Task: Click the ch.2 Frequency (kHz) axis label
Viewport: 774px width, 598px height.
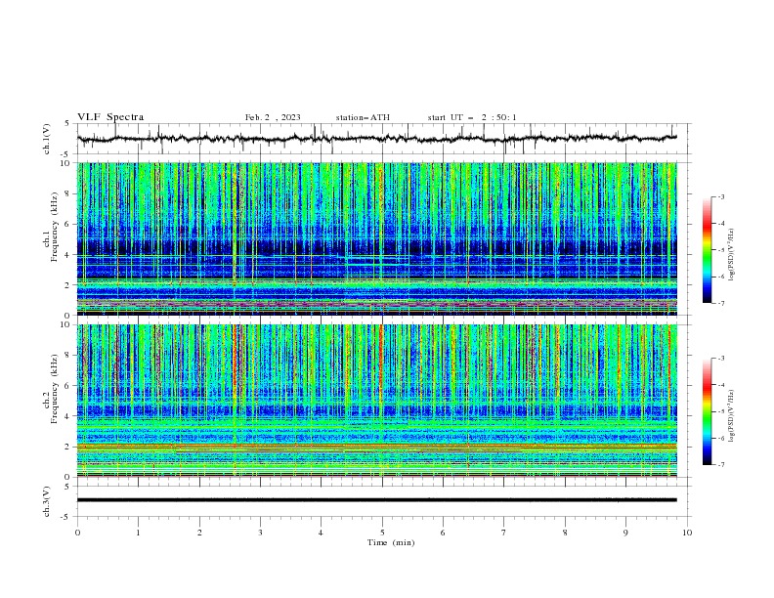Action: 51,388
